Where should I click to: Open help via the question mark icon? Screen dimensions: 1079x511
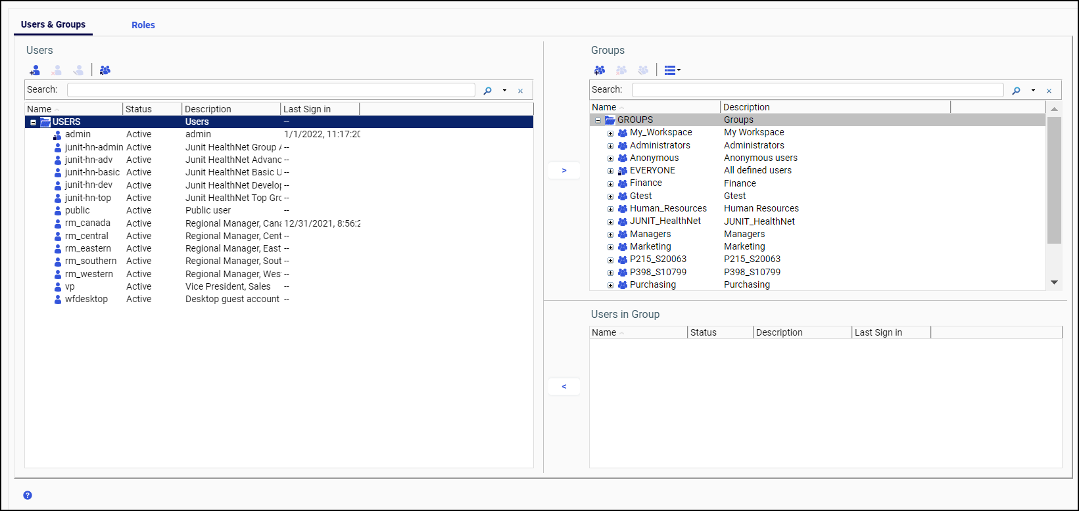pos(28,495)
